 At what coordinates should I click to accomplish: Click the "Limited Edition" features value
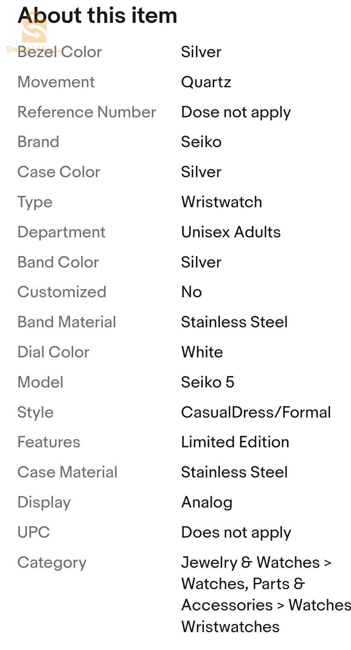coord(235,442)
